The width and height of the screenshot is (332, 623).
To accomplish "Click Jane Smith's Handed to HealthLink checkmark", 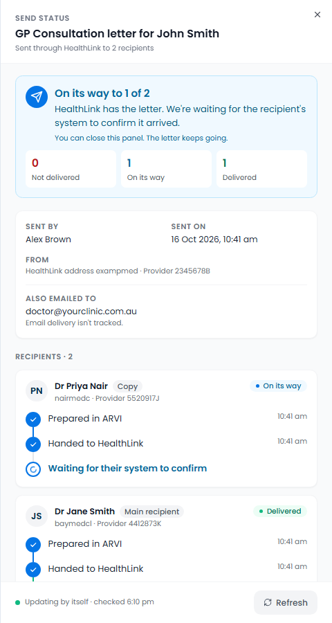I will [x=33, y=569].
